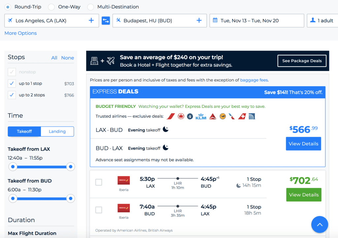Click the Takeoff from LAX slider handle

click(13, 167)
